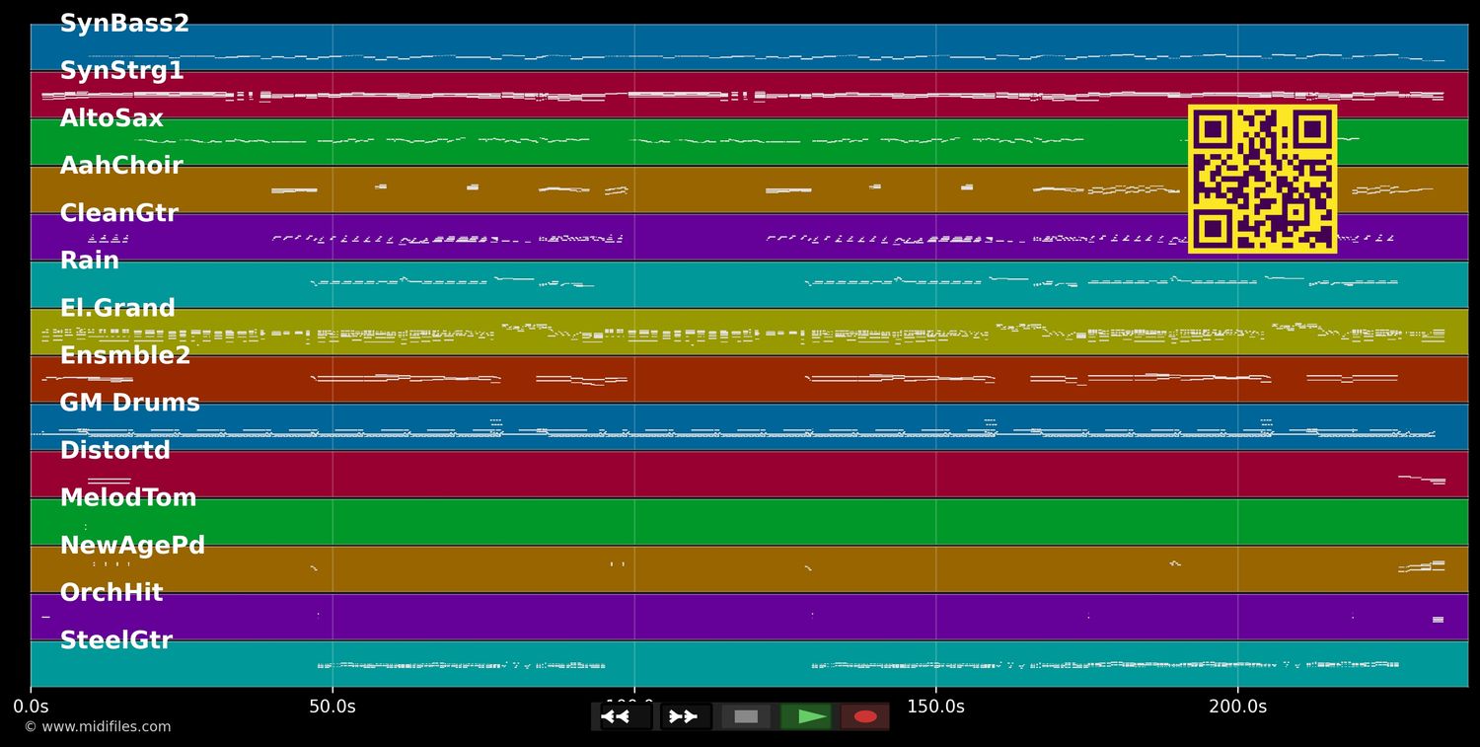Select the GM Drums track label
The height and width of the screenshot is (747, 1480).
pyautogui.click(x=129, y=403)
